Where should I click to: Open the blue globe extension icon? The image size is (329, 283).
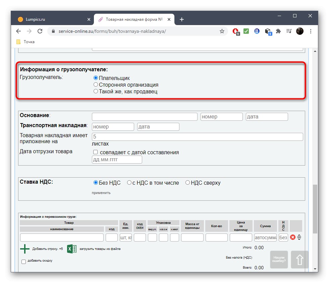[x=257, y=31]
